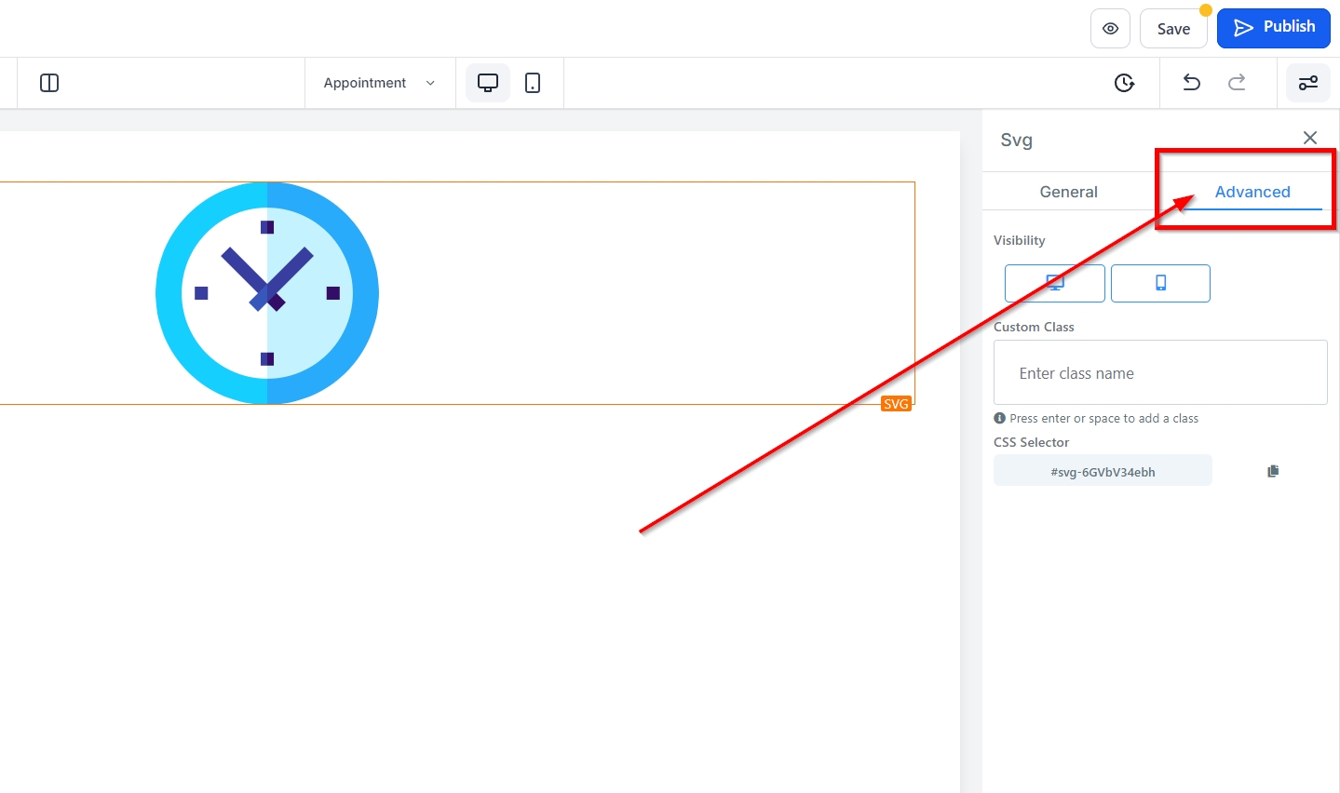This screenshot has width=1340, height=793.
Task: Copy the CSS selector
Action: pyautogui.click(x=1273, y=471)
